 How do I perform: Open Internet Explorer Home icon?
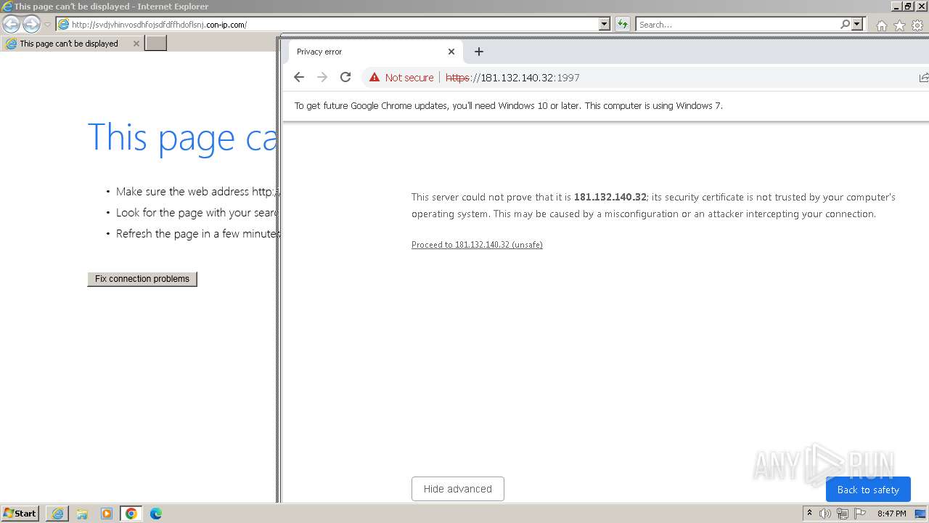point(881,25)
